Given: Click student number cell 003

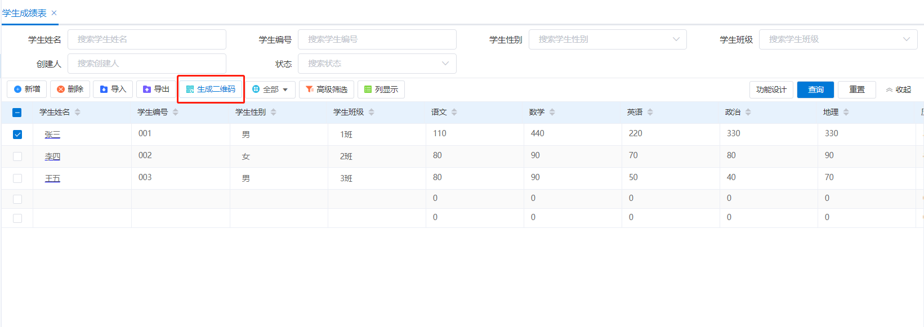Looking at the screenshot, I should click(x=145, y=177).
